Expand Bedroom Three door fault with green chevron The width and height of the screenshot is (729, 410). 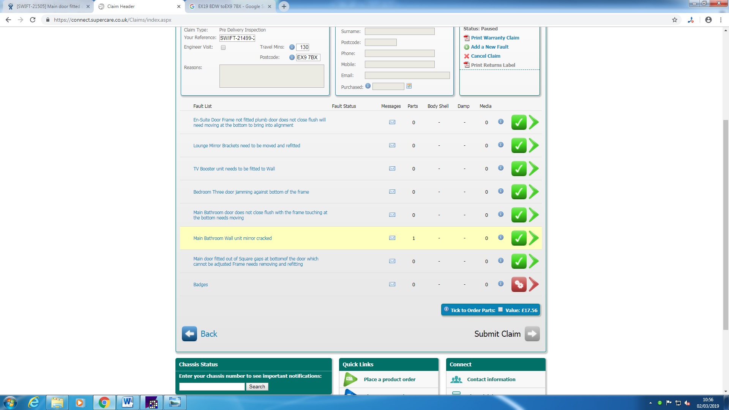[534, 192]
